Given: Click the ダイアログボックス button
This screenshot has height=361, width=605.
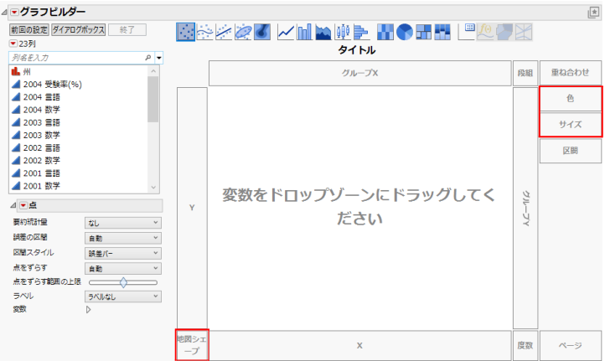Looking at the screenshot, I should click(78, 29).
